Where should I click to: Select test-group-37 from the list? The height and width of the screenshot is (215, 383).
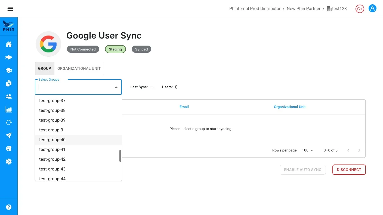click(78, 101)
